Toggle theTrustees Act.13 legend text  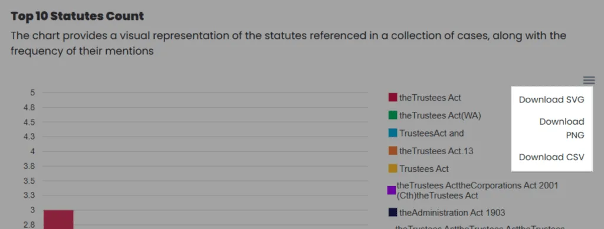pos(436,151)
